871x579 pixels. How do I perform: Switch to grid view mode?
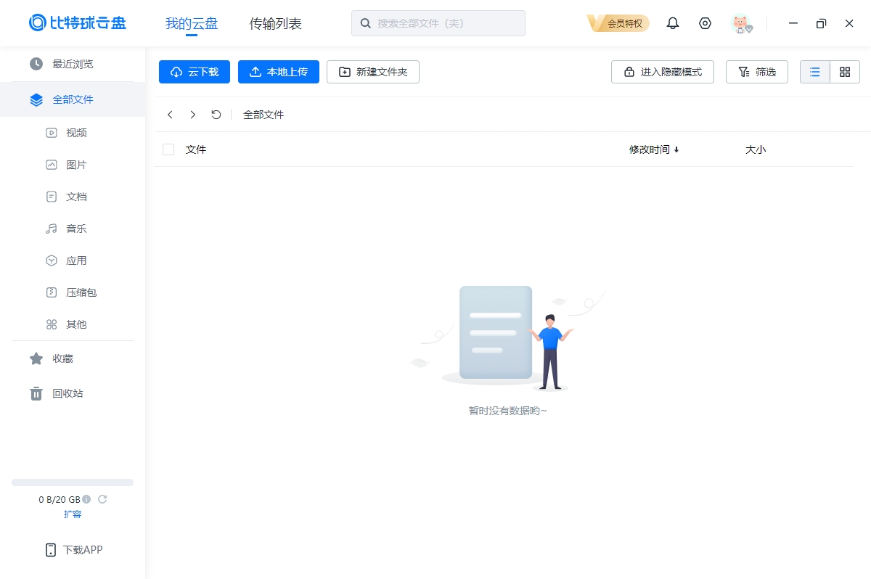coord(844,71)
